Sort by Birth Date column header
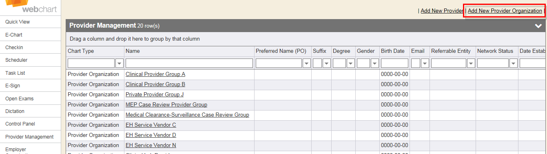547x154 pixels. [x=393, y=51]
